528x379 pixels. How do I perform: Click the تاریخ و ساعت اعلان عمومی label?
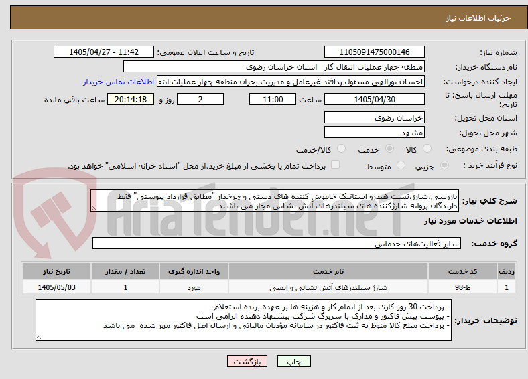pyautogui.click(x=206, y=52)
